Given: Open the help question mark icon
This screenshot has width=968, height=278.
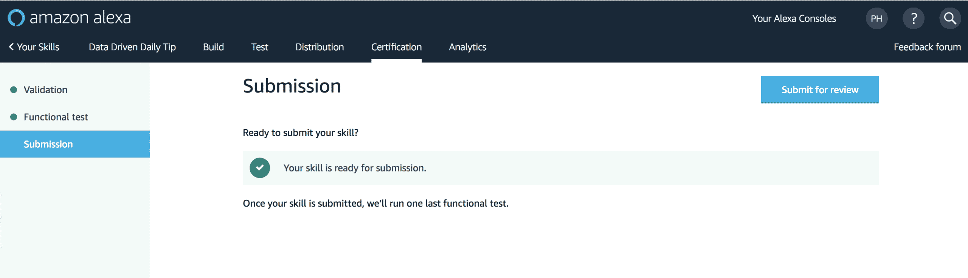Looking at the screenshot, I should (914, 19).
